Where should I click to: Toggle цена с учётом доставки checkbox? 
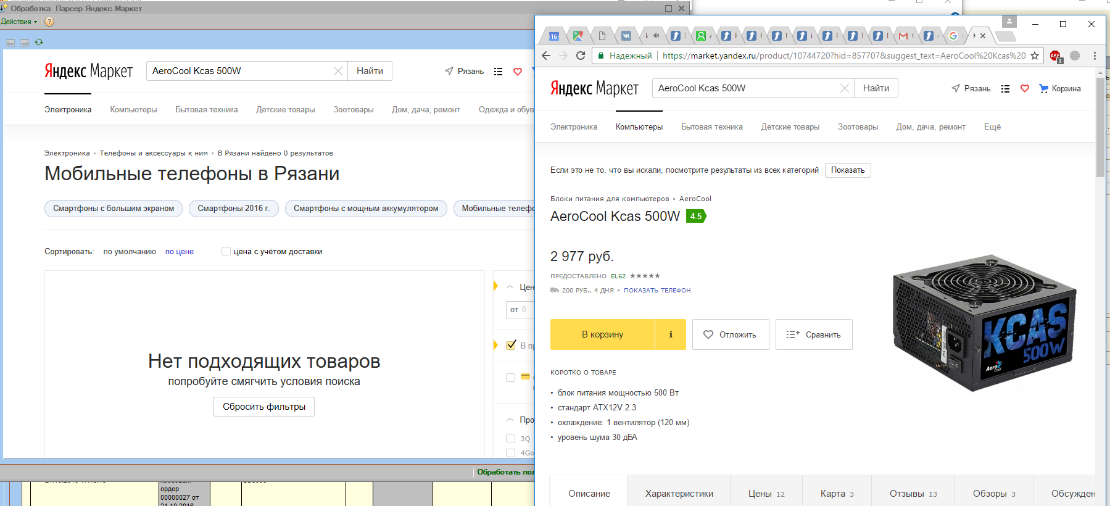226,251
